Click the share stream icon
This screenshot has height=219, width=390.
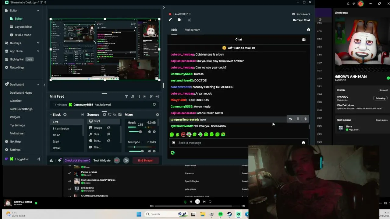(x=189, y=20)
